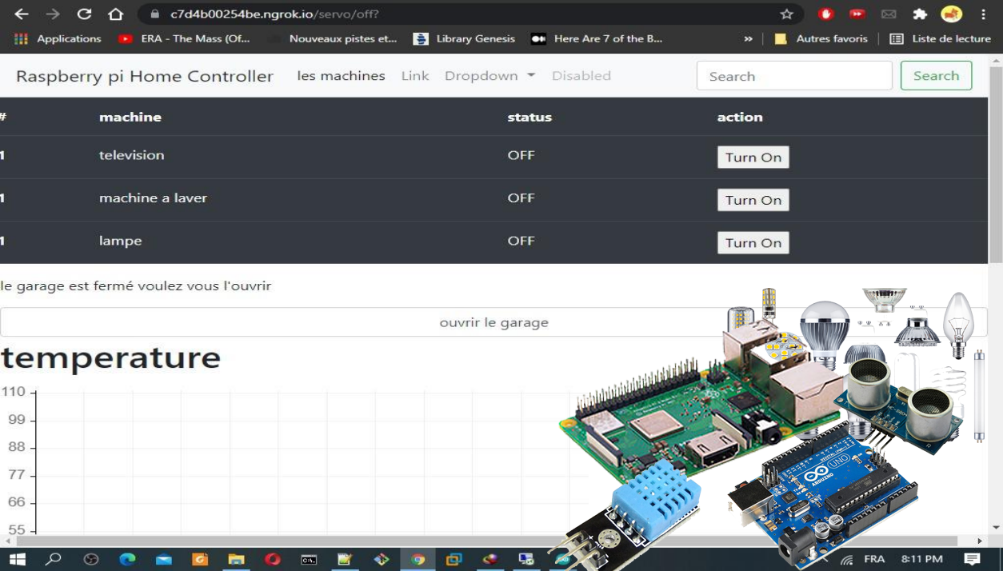Open the browser home page
Screen dimensions: 1003x571
tap(116, 14)
